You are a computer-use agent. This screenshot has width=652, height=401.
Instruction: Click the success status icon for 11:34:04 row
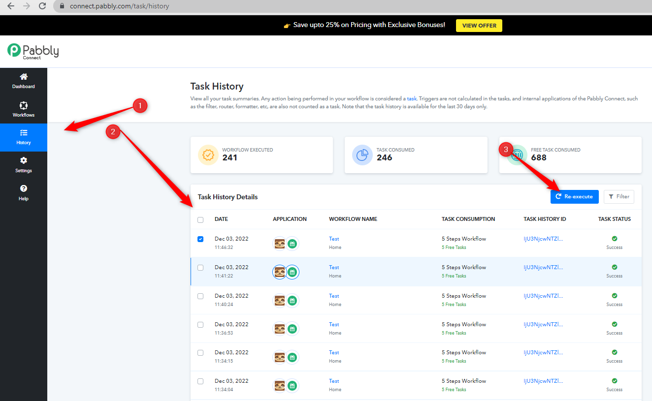tap(615, 381)
